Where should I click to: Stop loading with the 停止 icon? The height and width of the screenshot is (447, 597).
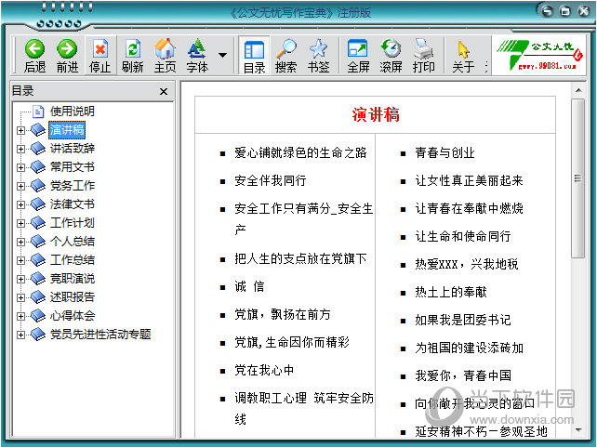click(x=99, y=56)
